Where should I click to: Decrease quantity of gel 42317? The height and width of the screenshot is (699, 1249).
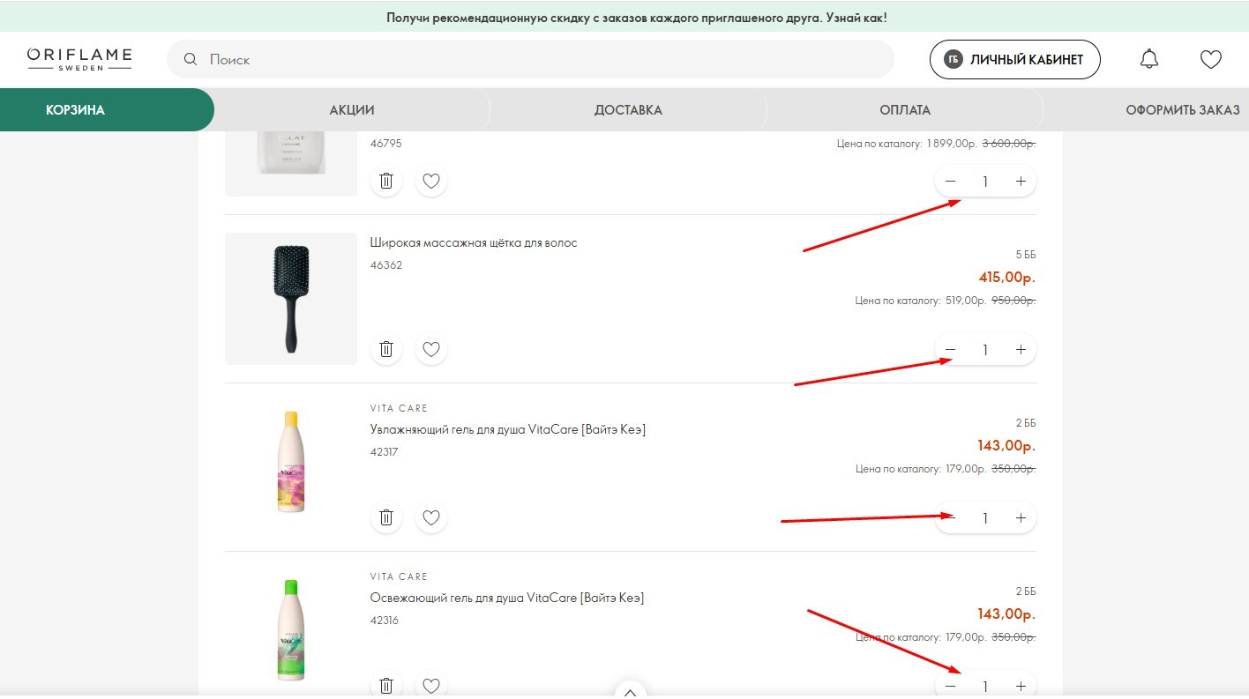tap(950, 518)
